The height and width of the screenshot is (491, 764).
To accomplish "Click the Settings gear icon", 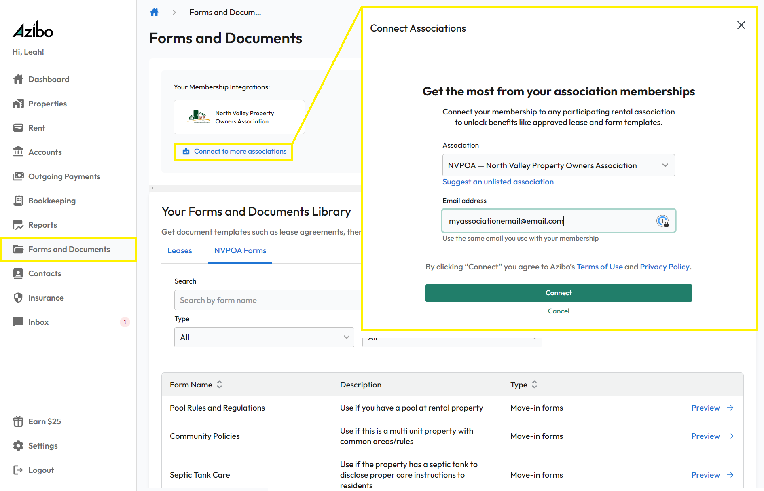I will pos(18,446).
